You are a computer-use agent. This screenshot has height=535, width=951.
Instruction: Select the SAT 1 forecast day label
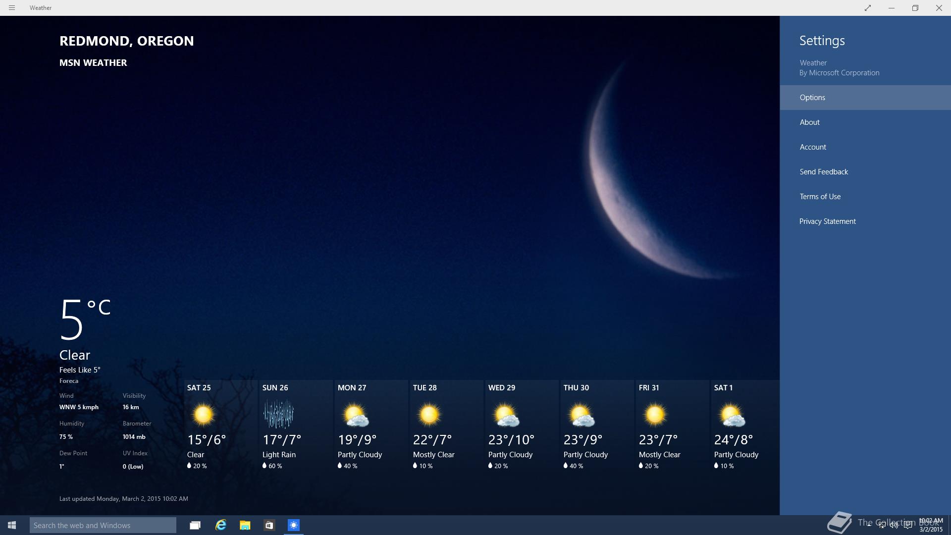(723, 388)
